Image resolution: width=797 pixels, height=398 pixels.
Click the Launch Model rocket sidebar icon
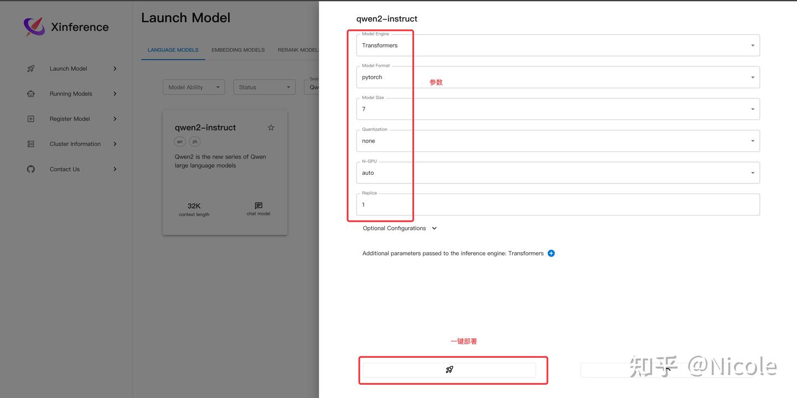(31, 69)
